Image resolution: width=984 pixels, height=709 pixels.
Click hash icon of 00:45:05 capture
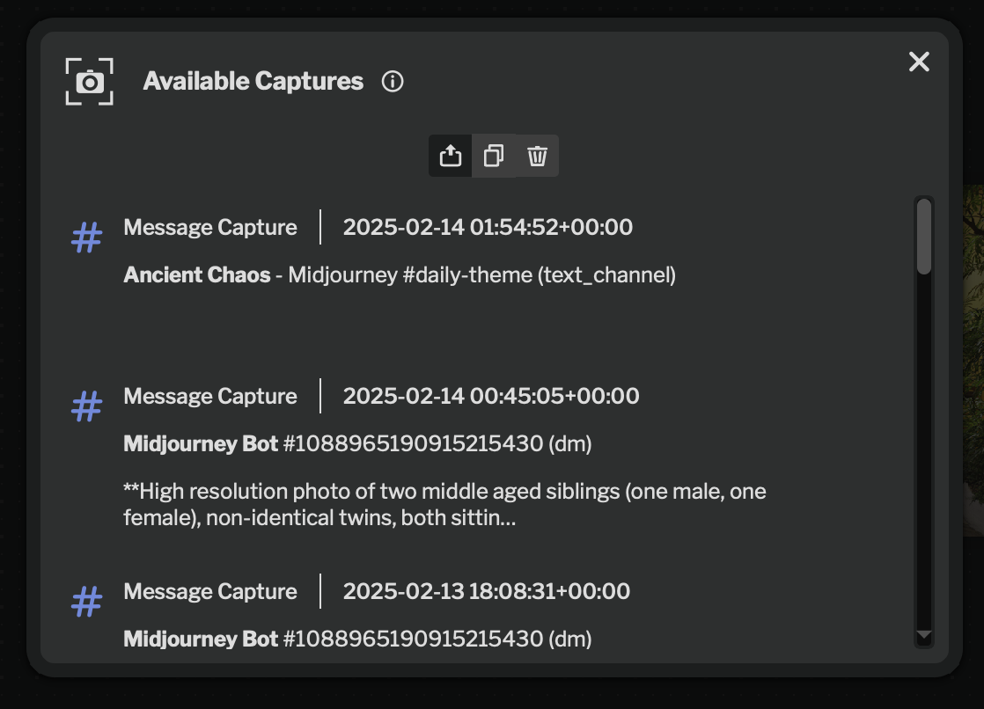pos(86,406)
